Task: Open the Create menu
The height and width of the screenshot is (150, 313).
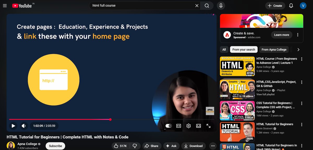Action: (x=275, y=5)
